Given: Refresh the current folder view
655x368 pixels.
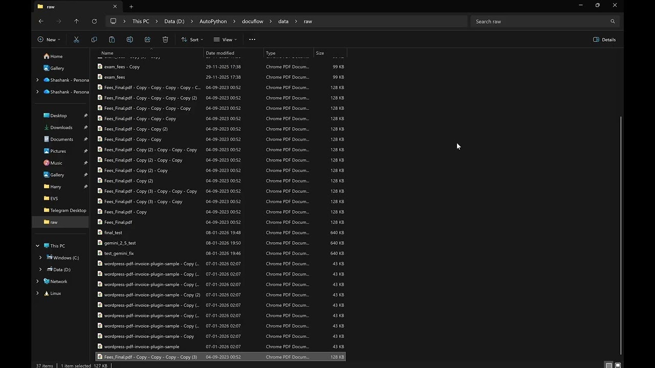Looking at the screenshot, I should click(x=94, y=21).
